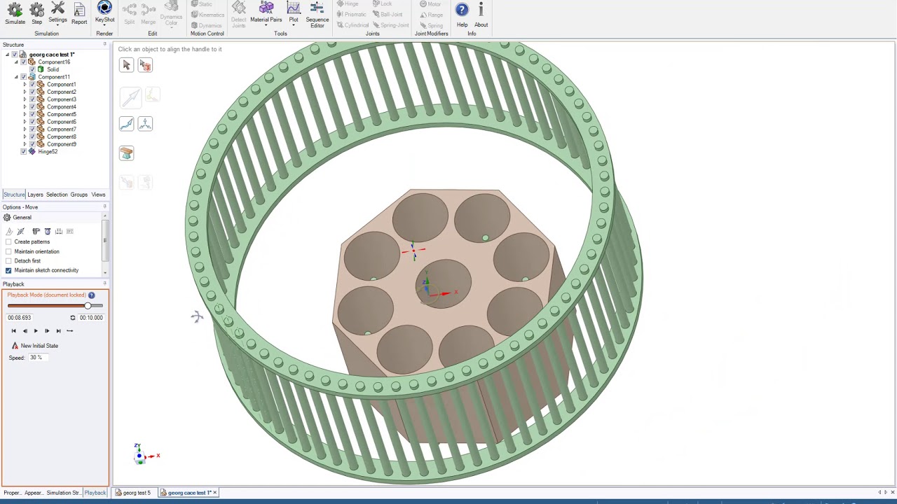Toggle loop playback icon

[72, 318]
